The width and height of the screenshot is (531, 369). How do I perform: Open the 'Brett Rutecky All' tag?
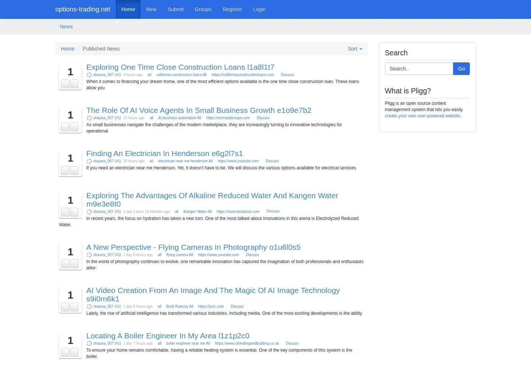[x=180, y=307]
